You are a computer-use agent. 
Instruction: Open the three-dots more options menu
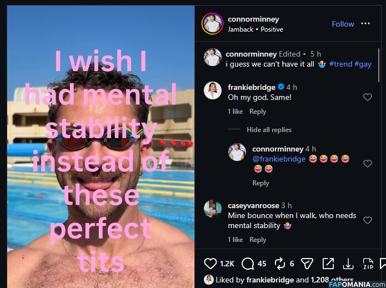pos(365,24)
